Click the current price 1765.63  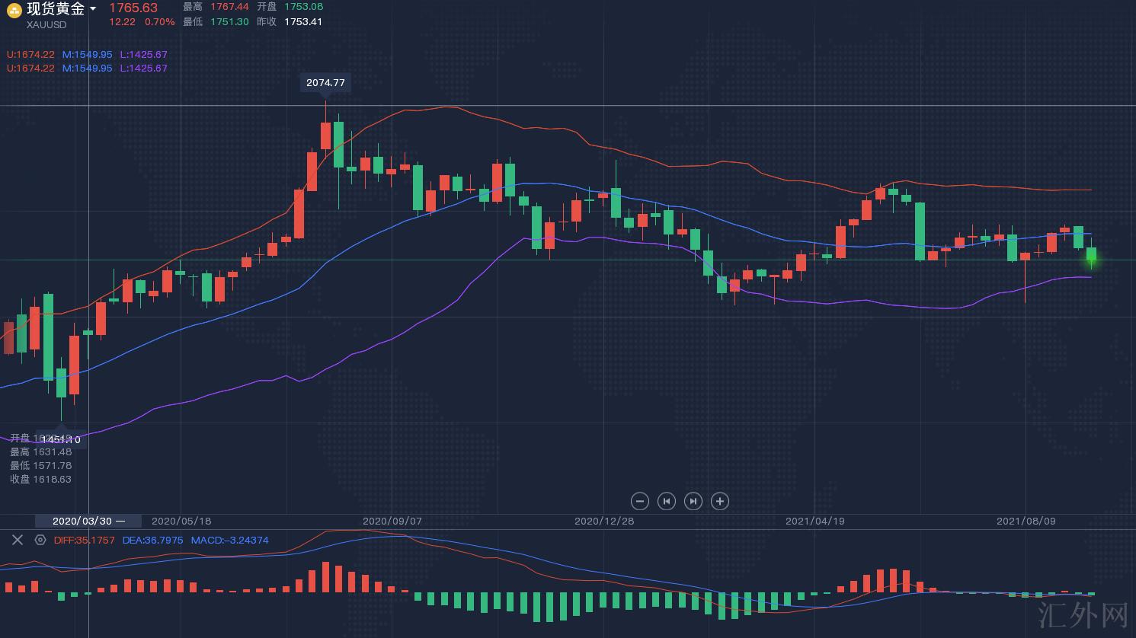(133, 8)
